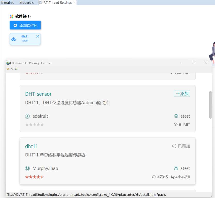
Task: Click the forward navigation arrow in Package Center
Action: point(12,69)
